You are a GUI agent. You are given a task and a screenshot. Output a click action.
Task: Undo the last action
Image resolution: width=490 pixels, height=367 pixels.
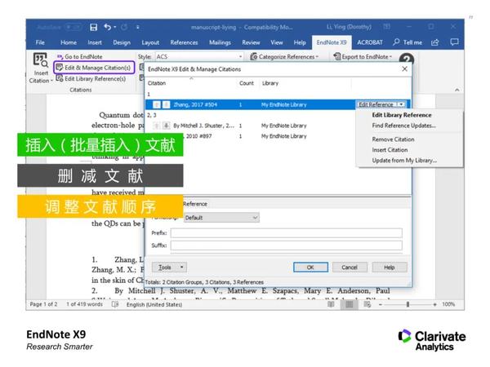[x=107, y=27]
